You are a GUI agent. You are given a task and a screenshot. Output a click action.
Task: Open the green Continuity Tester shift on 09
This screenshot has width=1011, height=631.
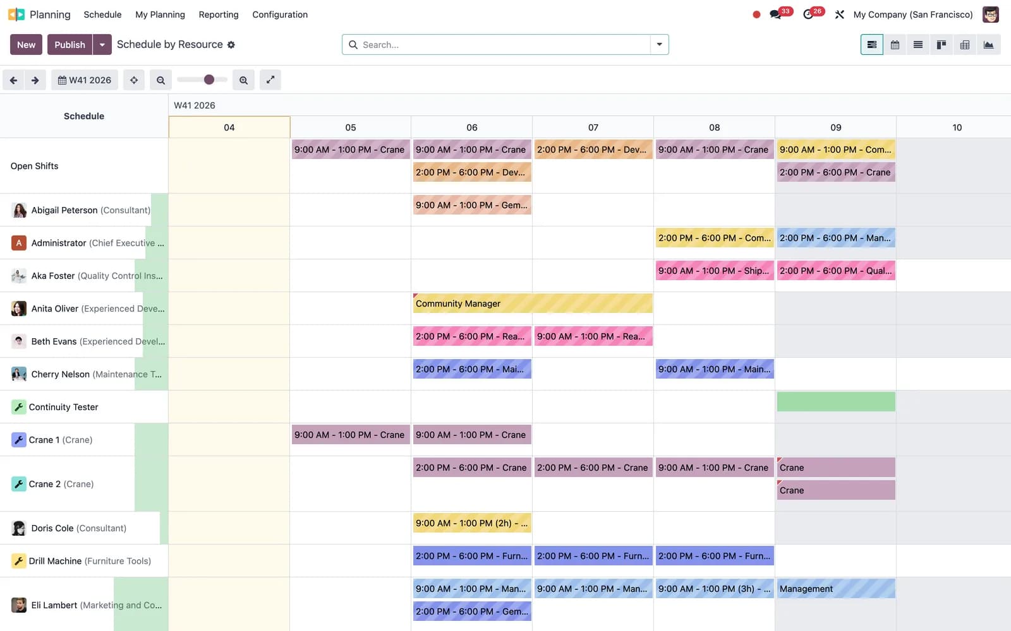pyautogui.click(x=836, y=402)
